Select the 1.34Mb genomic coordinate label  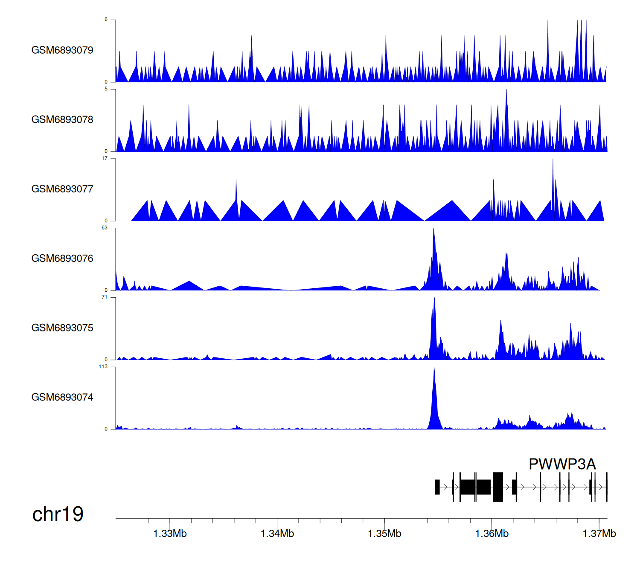(x=277, y=534)
